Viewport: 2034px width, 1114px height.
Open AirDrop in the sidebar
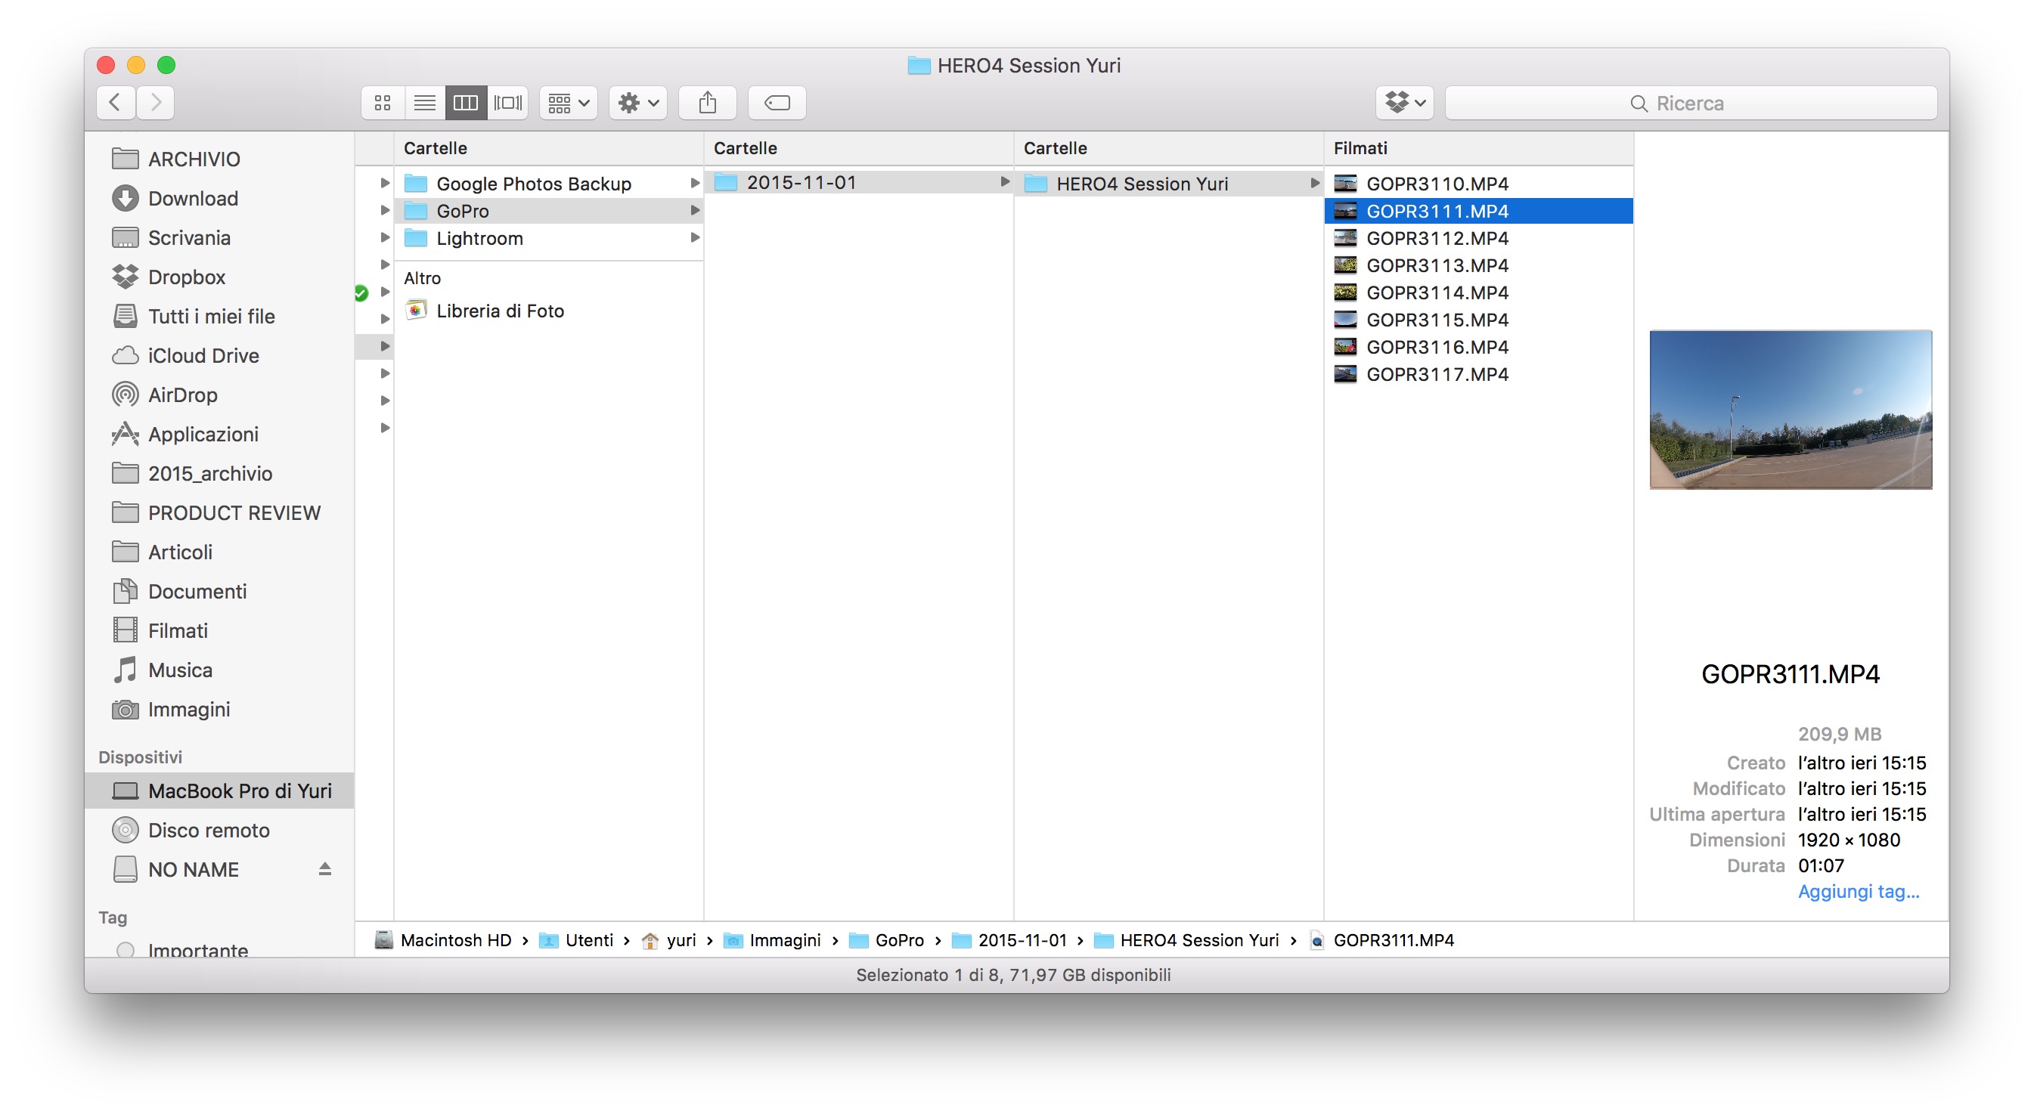[x=181, y=395]
